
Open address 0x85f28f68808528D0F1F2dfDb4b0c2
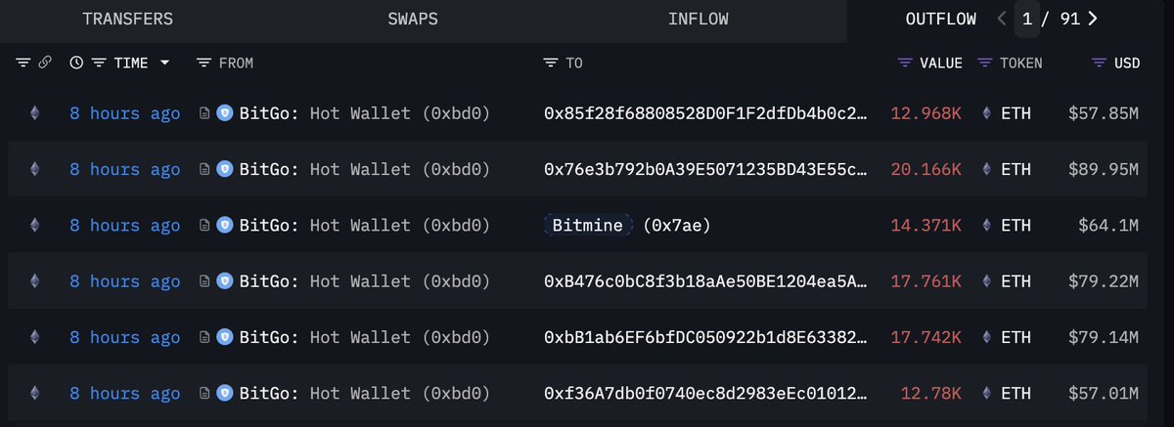(705, 113)
